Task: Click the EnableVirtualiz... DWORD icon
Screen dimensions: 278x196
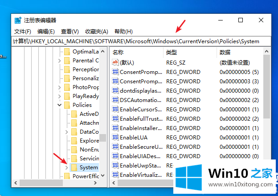Action: (115, 175)
